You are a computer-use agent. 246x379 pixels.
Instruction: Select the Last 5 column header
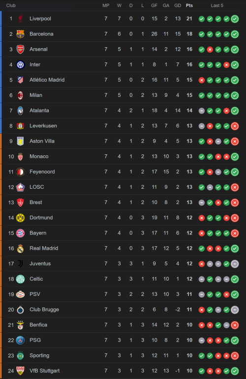tap(217, 5)
